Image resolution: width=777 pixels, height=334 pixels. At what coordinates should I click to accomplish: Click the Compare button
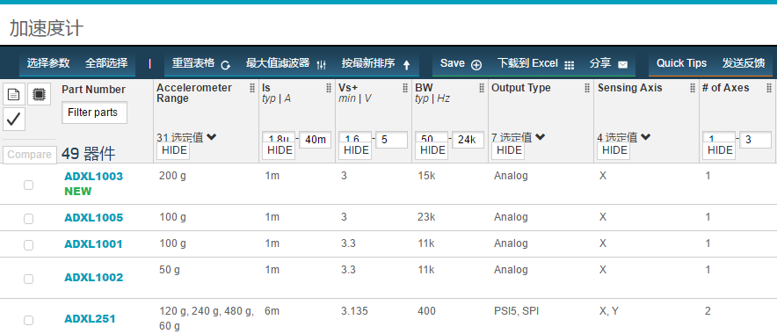[29, 155]
